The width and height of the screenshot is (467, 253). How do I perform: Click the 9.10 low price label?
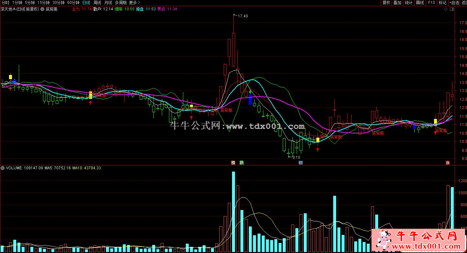point(296,157)
